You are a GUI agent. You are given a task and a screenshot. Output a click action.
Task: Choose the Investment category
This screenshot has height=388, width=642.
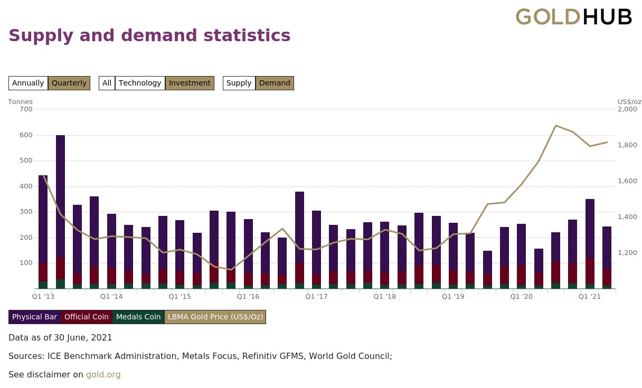pos(190,83)
